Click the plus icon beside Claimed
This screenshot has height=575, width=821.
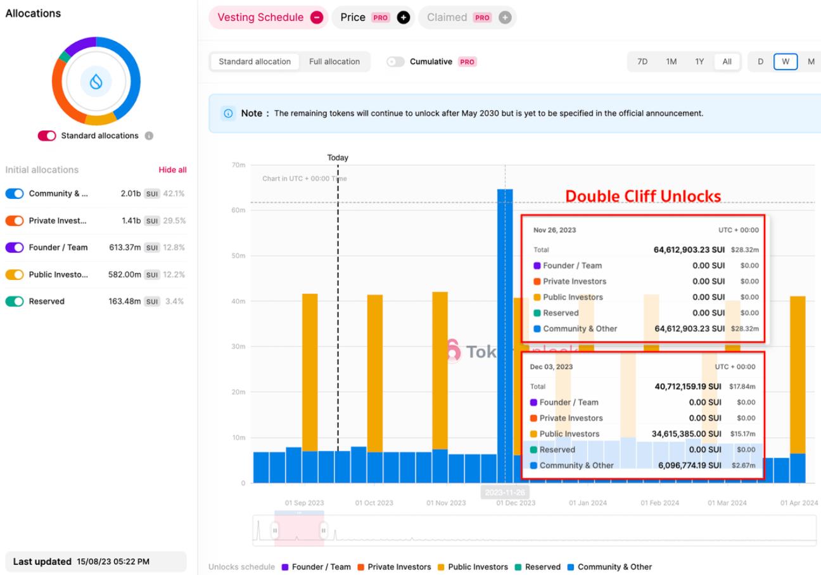click(504, 18)
